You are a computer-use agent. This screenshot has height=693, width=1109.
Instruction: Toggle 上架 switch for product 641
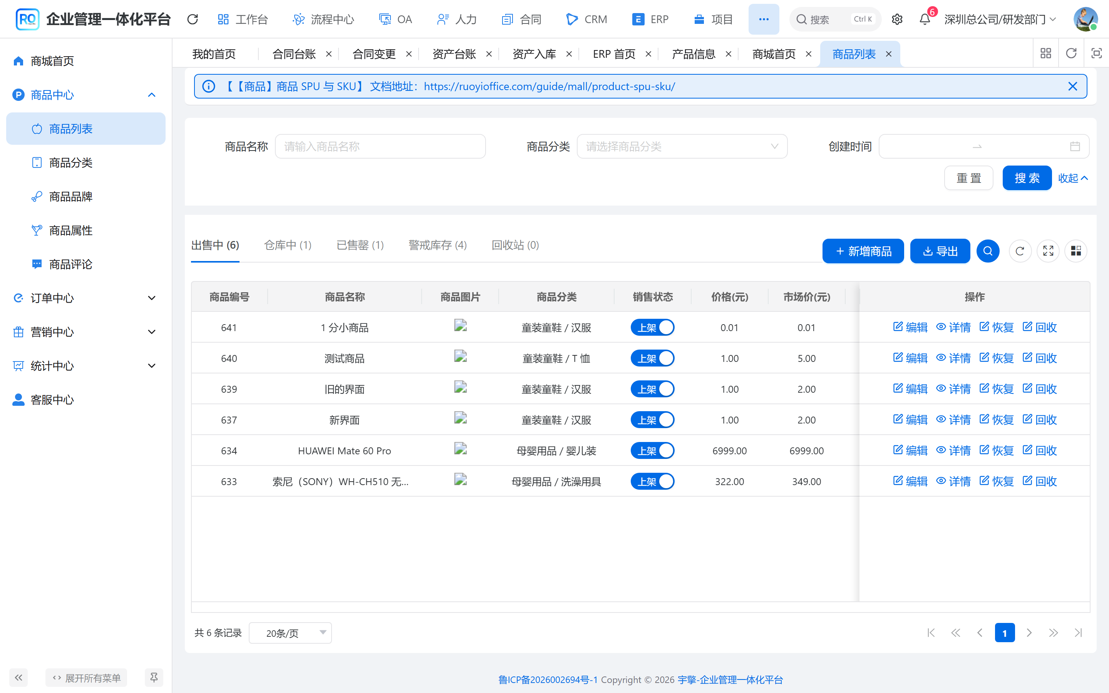click(653, 328)
